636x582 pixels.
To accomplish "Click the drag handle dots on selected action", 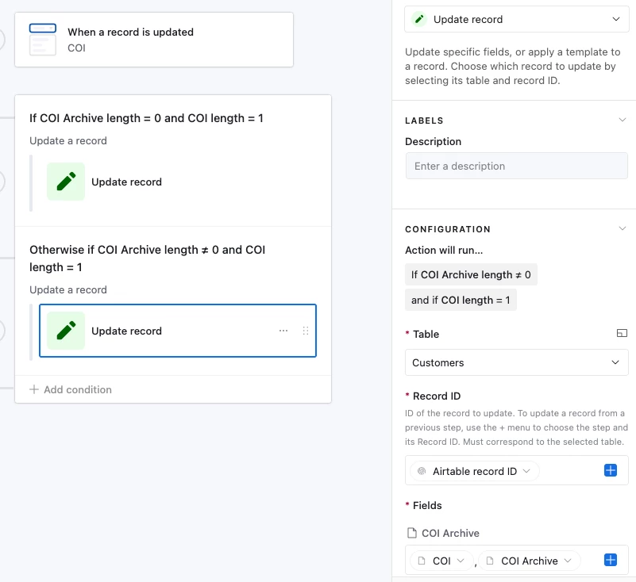I will point(306,331).
